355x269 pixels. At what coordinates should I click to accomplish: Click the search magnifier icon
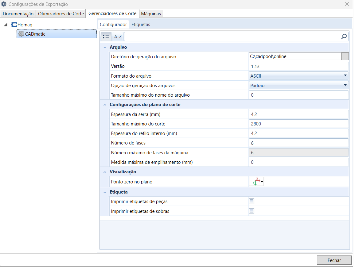(x=344, y=37)
